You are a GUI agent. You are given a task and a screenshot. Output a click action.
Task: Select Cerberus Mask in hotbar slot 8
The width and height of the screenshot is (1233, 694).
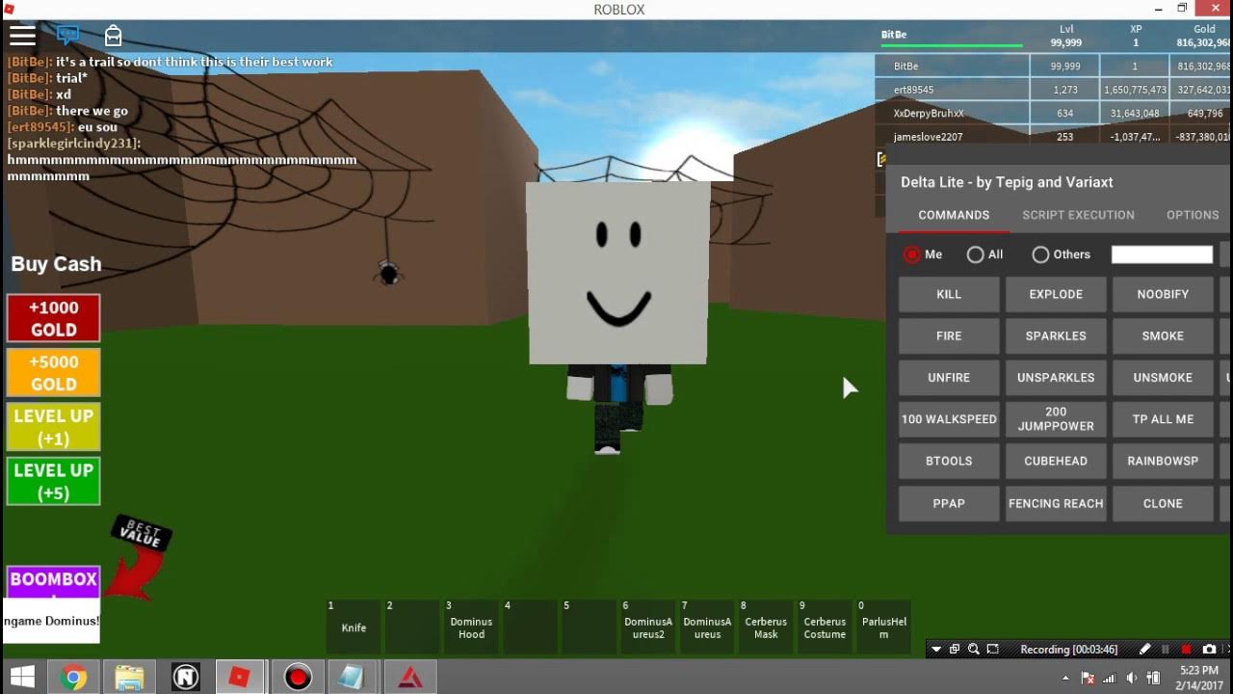(x=766, y=627)
